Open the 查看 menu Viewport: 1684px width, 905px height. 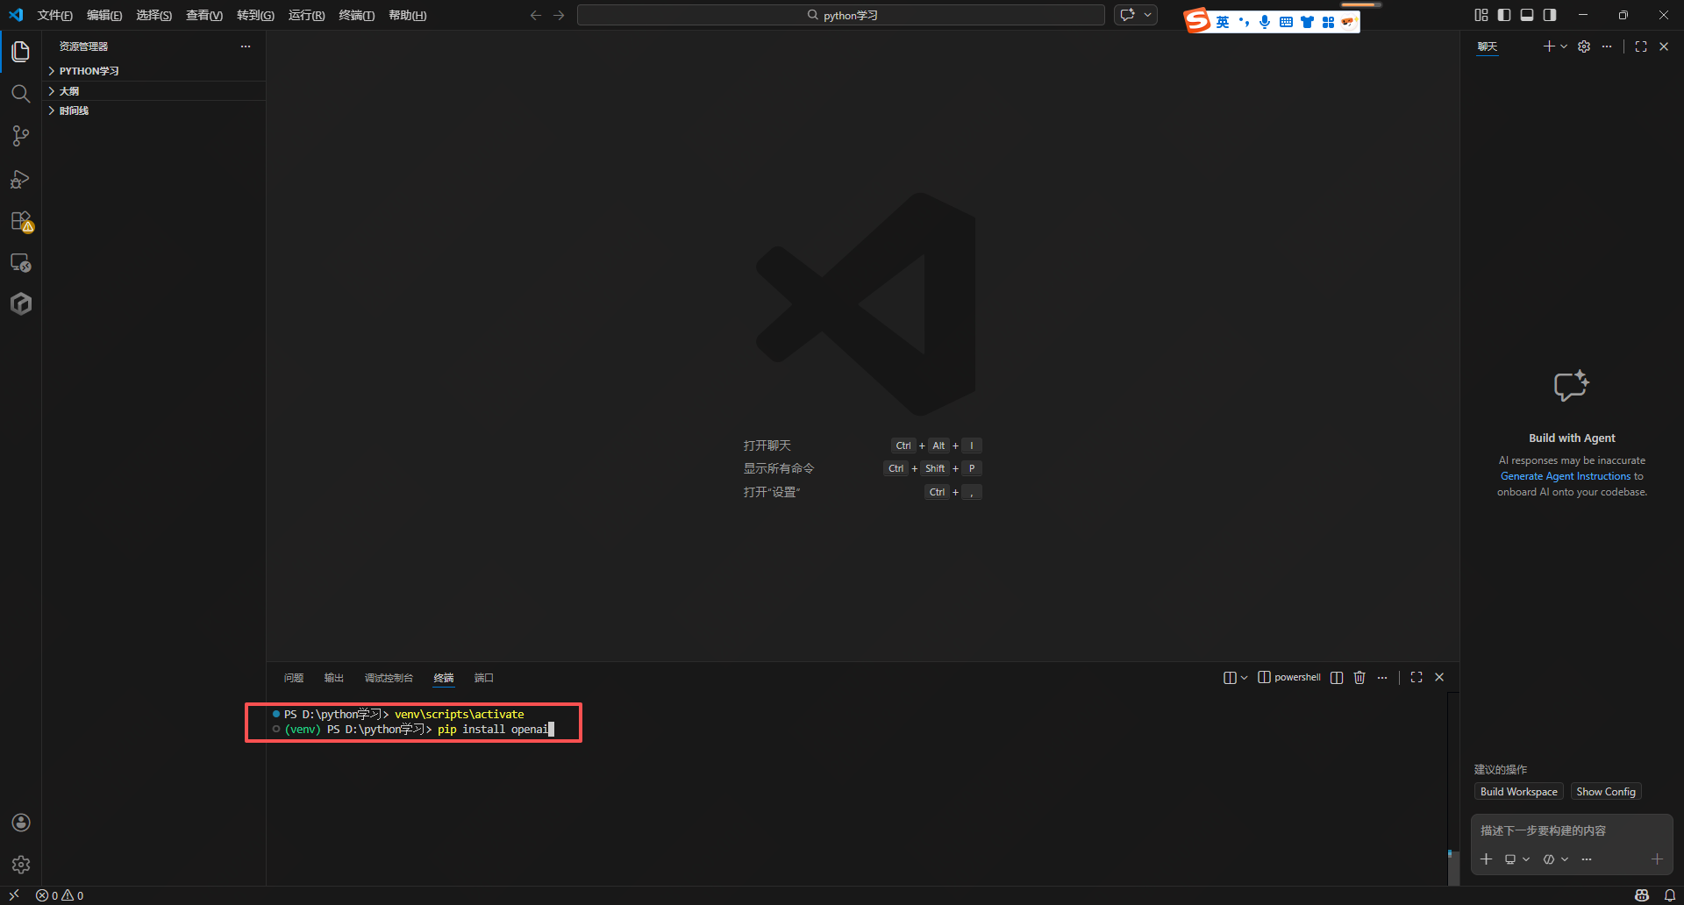204,15
